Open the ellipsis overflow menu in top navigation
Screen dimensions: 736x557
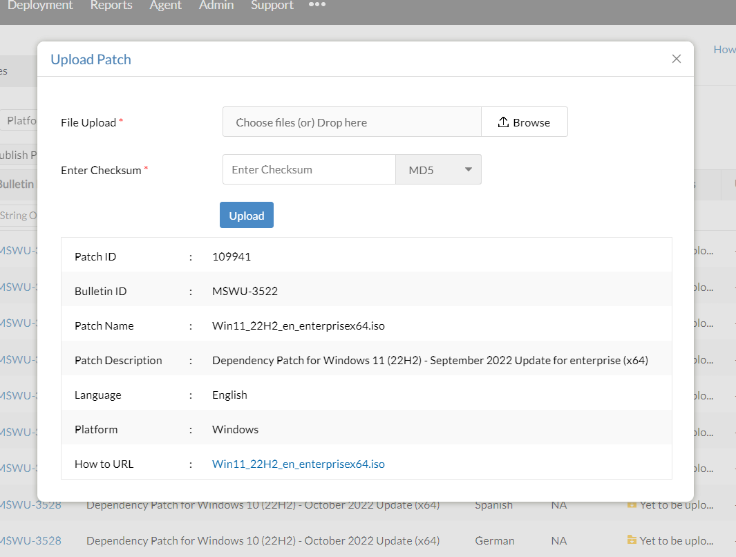click(x=317, y=5)
